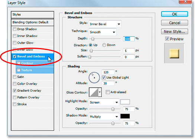Select the Up direction radio button

click(x=91, y=45)
